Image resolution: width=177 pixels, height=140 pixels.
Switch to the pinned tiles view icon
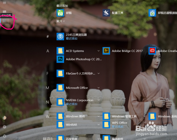click(x=5, y=12)
